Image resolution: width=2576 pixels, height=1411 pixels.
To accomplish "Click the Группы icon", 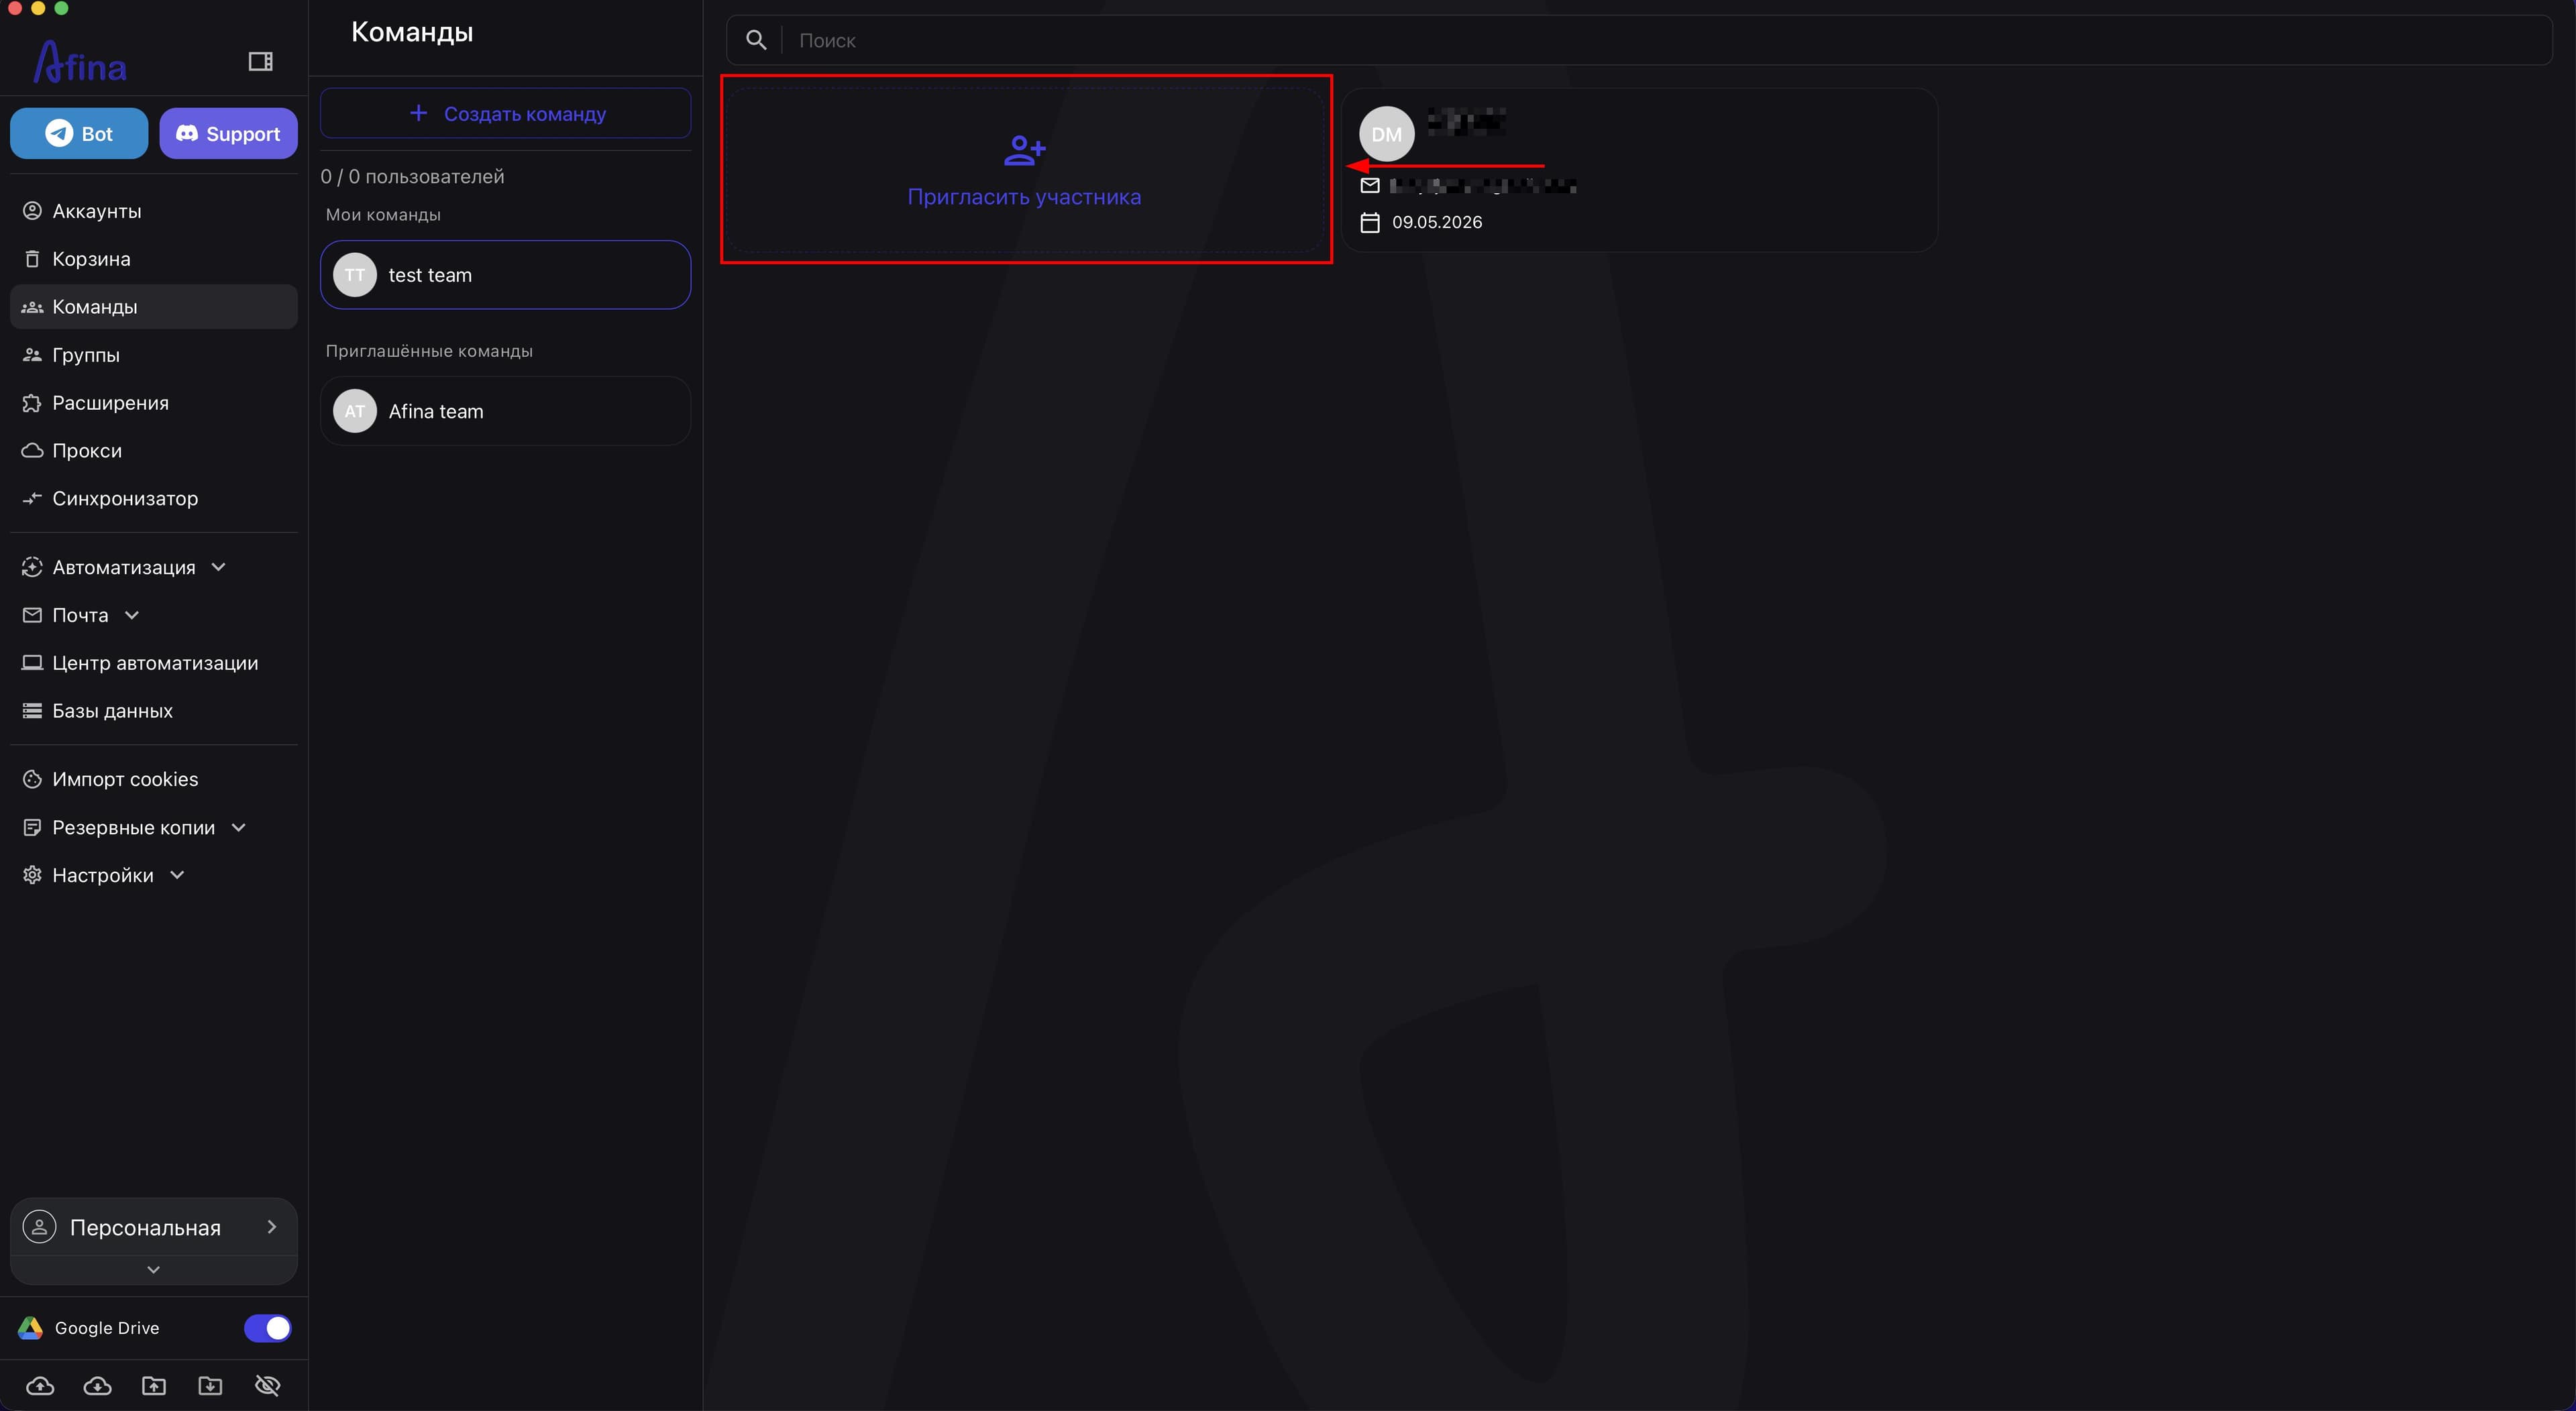I will [32, 355].
